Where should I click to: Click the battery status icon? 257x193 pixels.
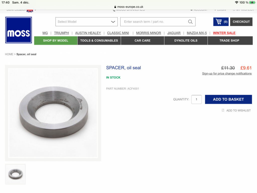[x=252, y=3]
